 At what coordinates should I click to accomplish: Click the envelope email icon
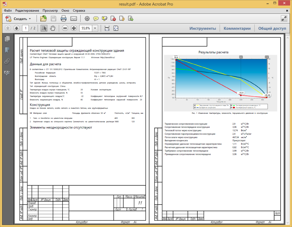point(73,19)
